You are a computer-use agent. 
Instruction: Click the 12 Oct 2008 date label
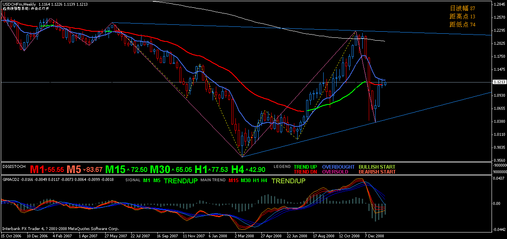point(348,235)
